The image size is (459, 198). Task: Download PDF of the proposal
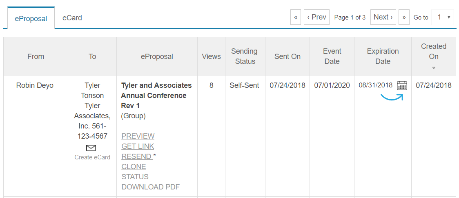pyautogui.click(x=150, y=187)
